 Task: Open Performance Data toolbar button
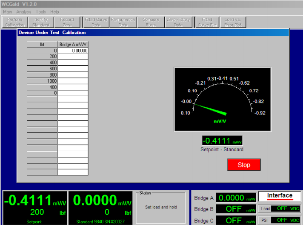point(123,22)
